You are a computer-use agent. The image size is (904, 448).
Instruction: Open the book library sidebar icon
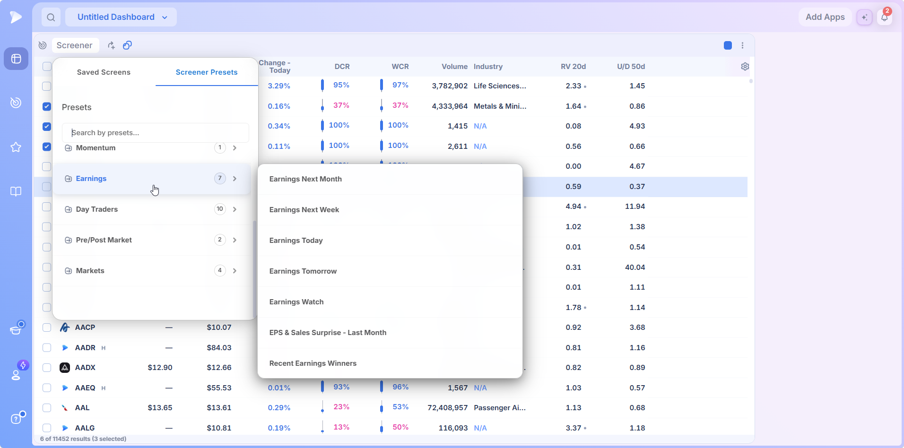click(x=16, y=191)
